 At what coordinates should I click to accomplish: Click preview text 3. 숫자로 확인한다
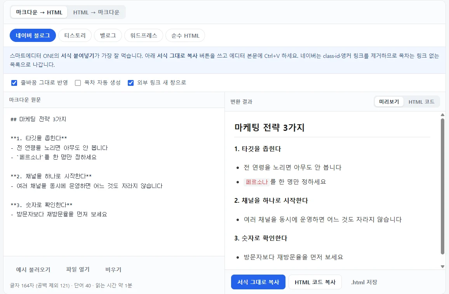[x=261, y=238]
